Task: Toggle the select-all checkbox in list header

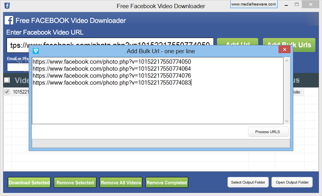Action: pos(7,80)
